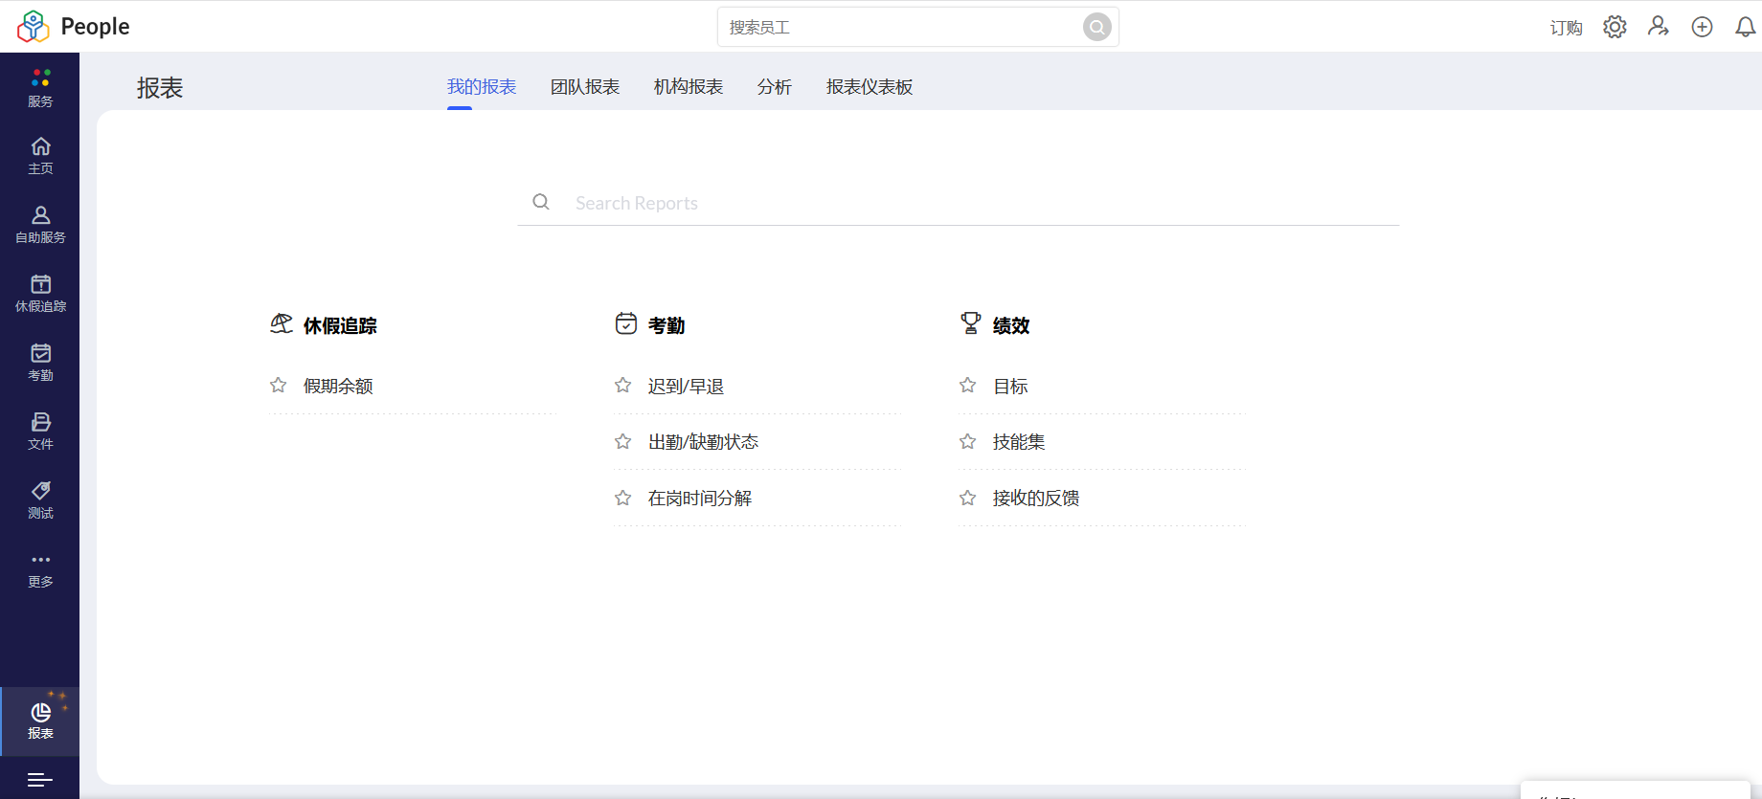Switch to 报表仪表板 tab
Screen dimensions: 1762x799
[869, 87]
